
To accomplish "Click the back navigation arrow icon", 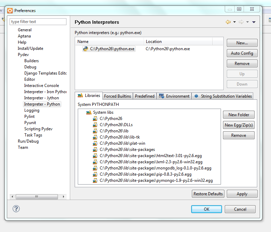I will (228, 22).
